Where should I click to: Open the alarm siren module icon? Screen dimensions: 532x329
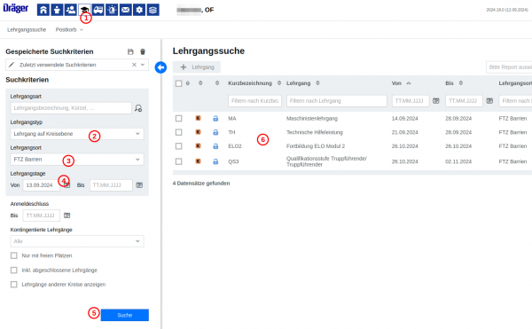(112, 10)
